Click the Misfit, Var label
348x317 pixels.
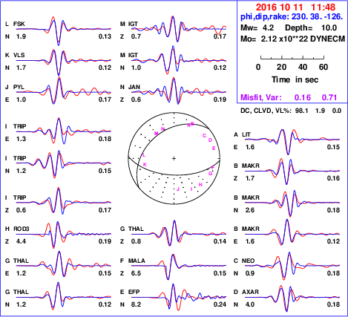(261, 97)
